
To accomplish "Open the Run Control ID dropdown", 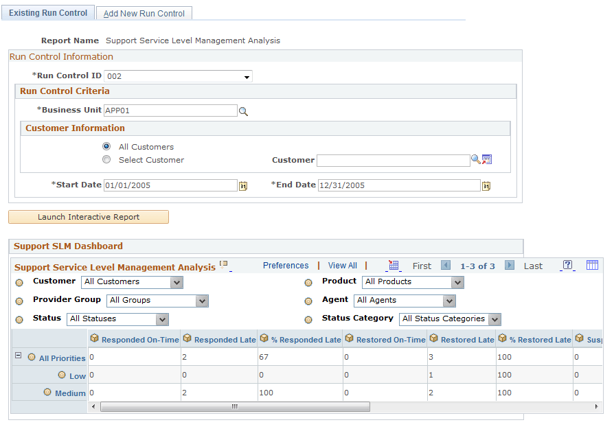I will pyautogui.click(x=246, y=76).
